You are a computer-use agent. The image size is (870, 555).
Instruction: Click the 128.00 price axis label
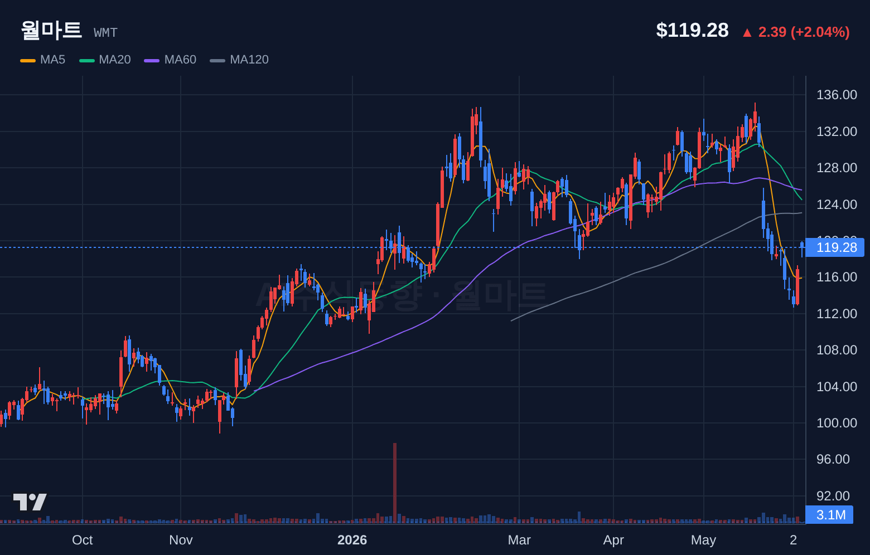point(837,168)
